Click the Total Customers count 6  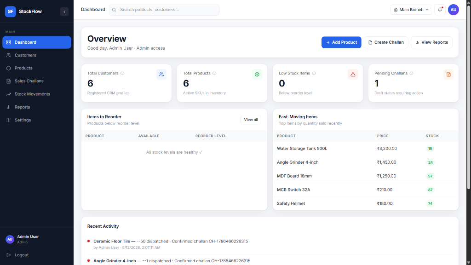[x=90, y=83]
